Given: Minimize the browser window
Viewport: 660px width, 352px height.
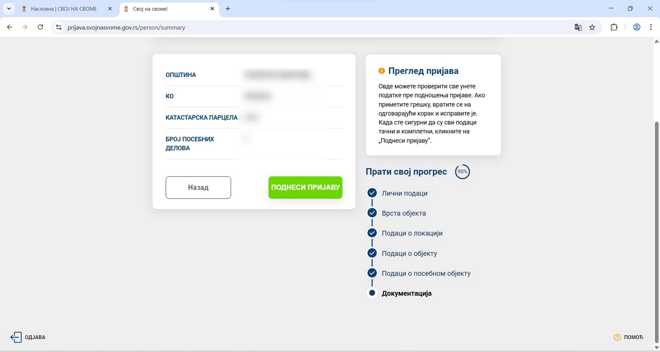Looking at the screenshot, I should (x=611, y=9).
